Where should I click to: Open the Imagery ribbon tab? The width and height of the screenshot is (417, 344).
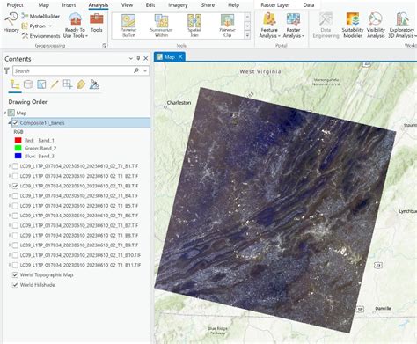(x=178, y=5)
